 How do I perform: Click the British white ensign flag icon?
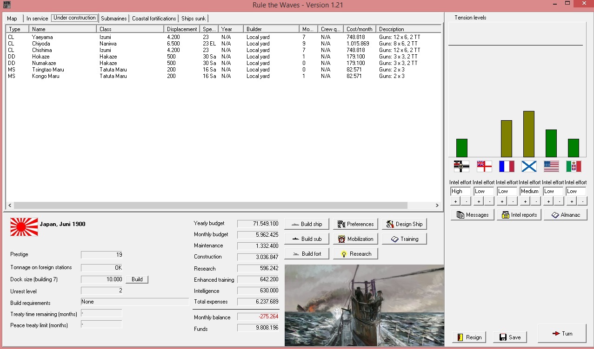click(484, 166)
